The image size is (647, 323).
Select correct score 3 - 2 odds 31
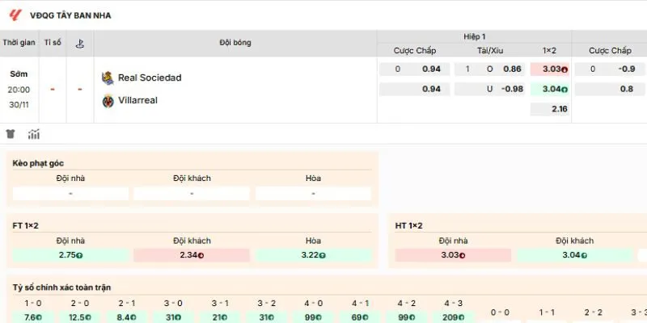[x=267, y=317]
